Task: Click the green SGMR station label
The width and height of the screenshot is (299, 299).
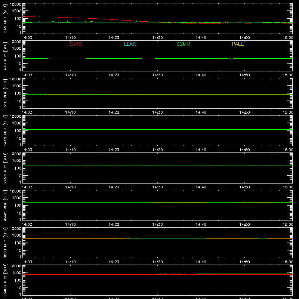Action: (183, 44)
